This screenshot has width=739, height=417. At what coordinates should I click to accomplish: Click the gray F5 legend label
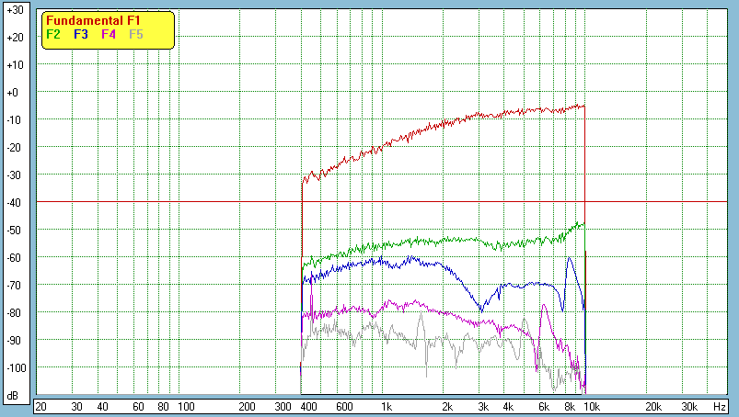point(136,34)
